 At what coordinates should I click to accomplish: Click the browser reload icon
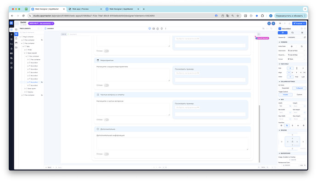[x=23, y=16]
